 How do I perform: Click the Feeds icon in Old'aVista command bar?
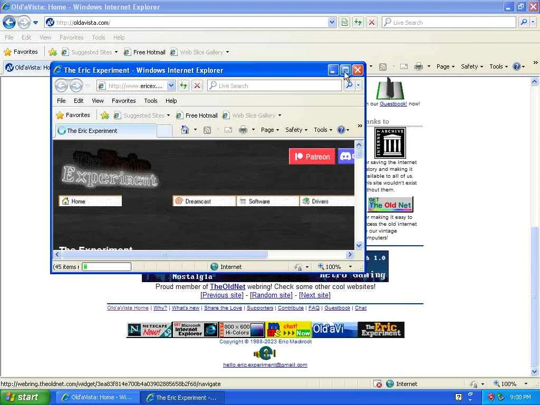pyautogui.click(x=383, y=67)
